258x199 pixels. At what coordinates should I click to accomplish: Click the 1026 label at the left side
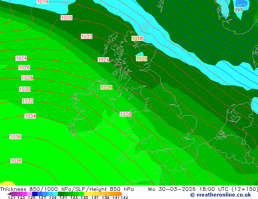click(24, 67)
